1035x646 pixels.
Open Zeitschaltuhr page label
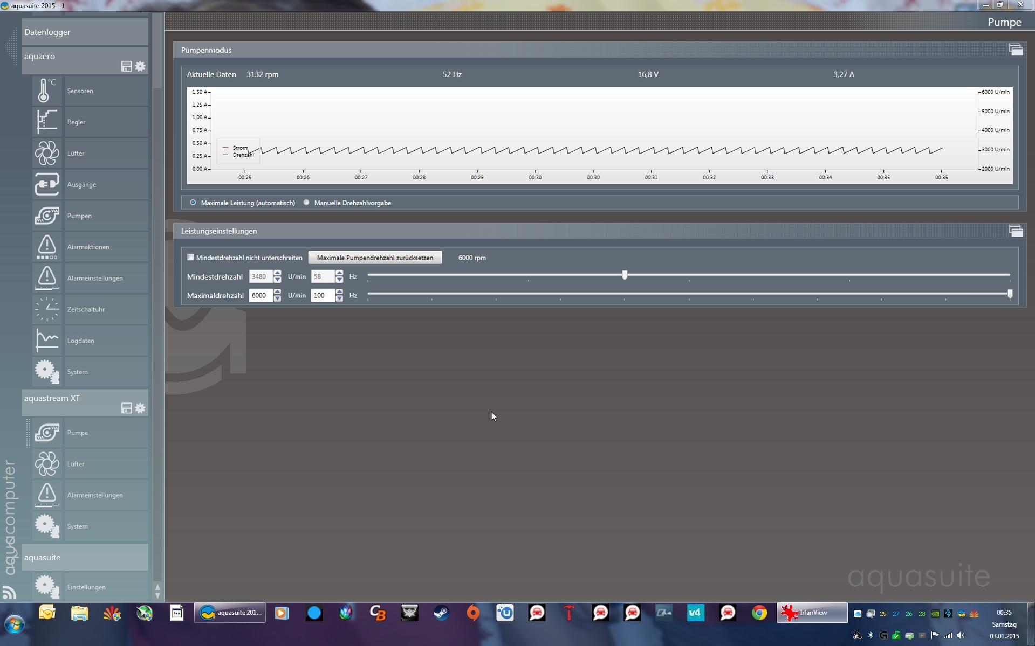pyautogui.click(x=86, y=309)
